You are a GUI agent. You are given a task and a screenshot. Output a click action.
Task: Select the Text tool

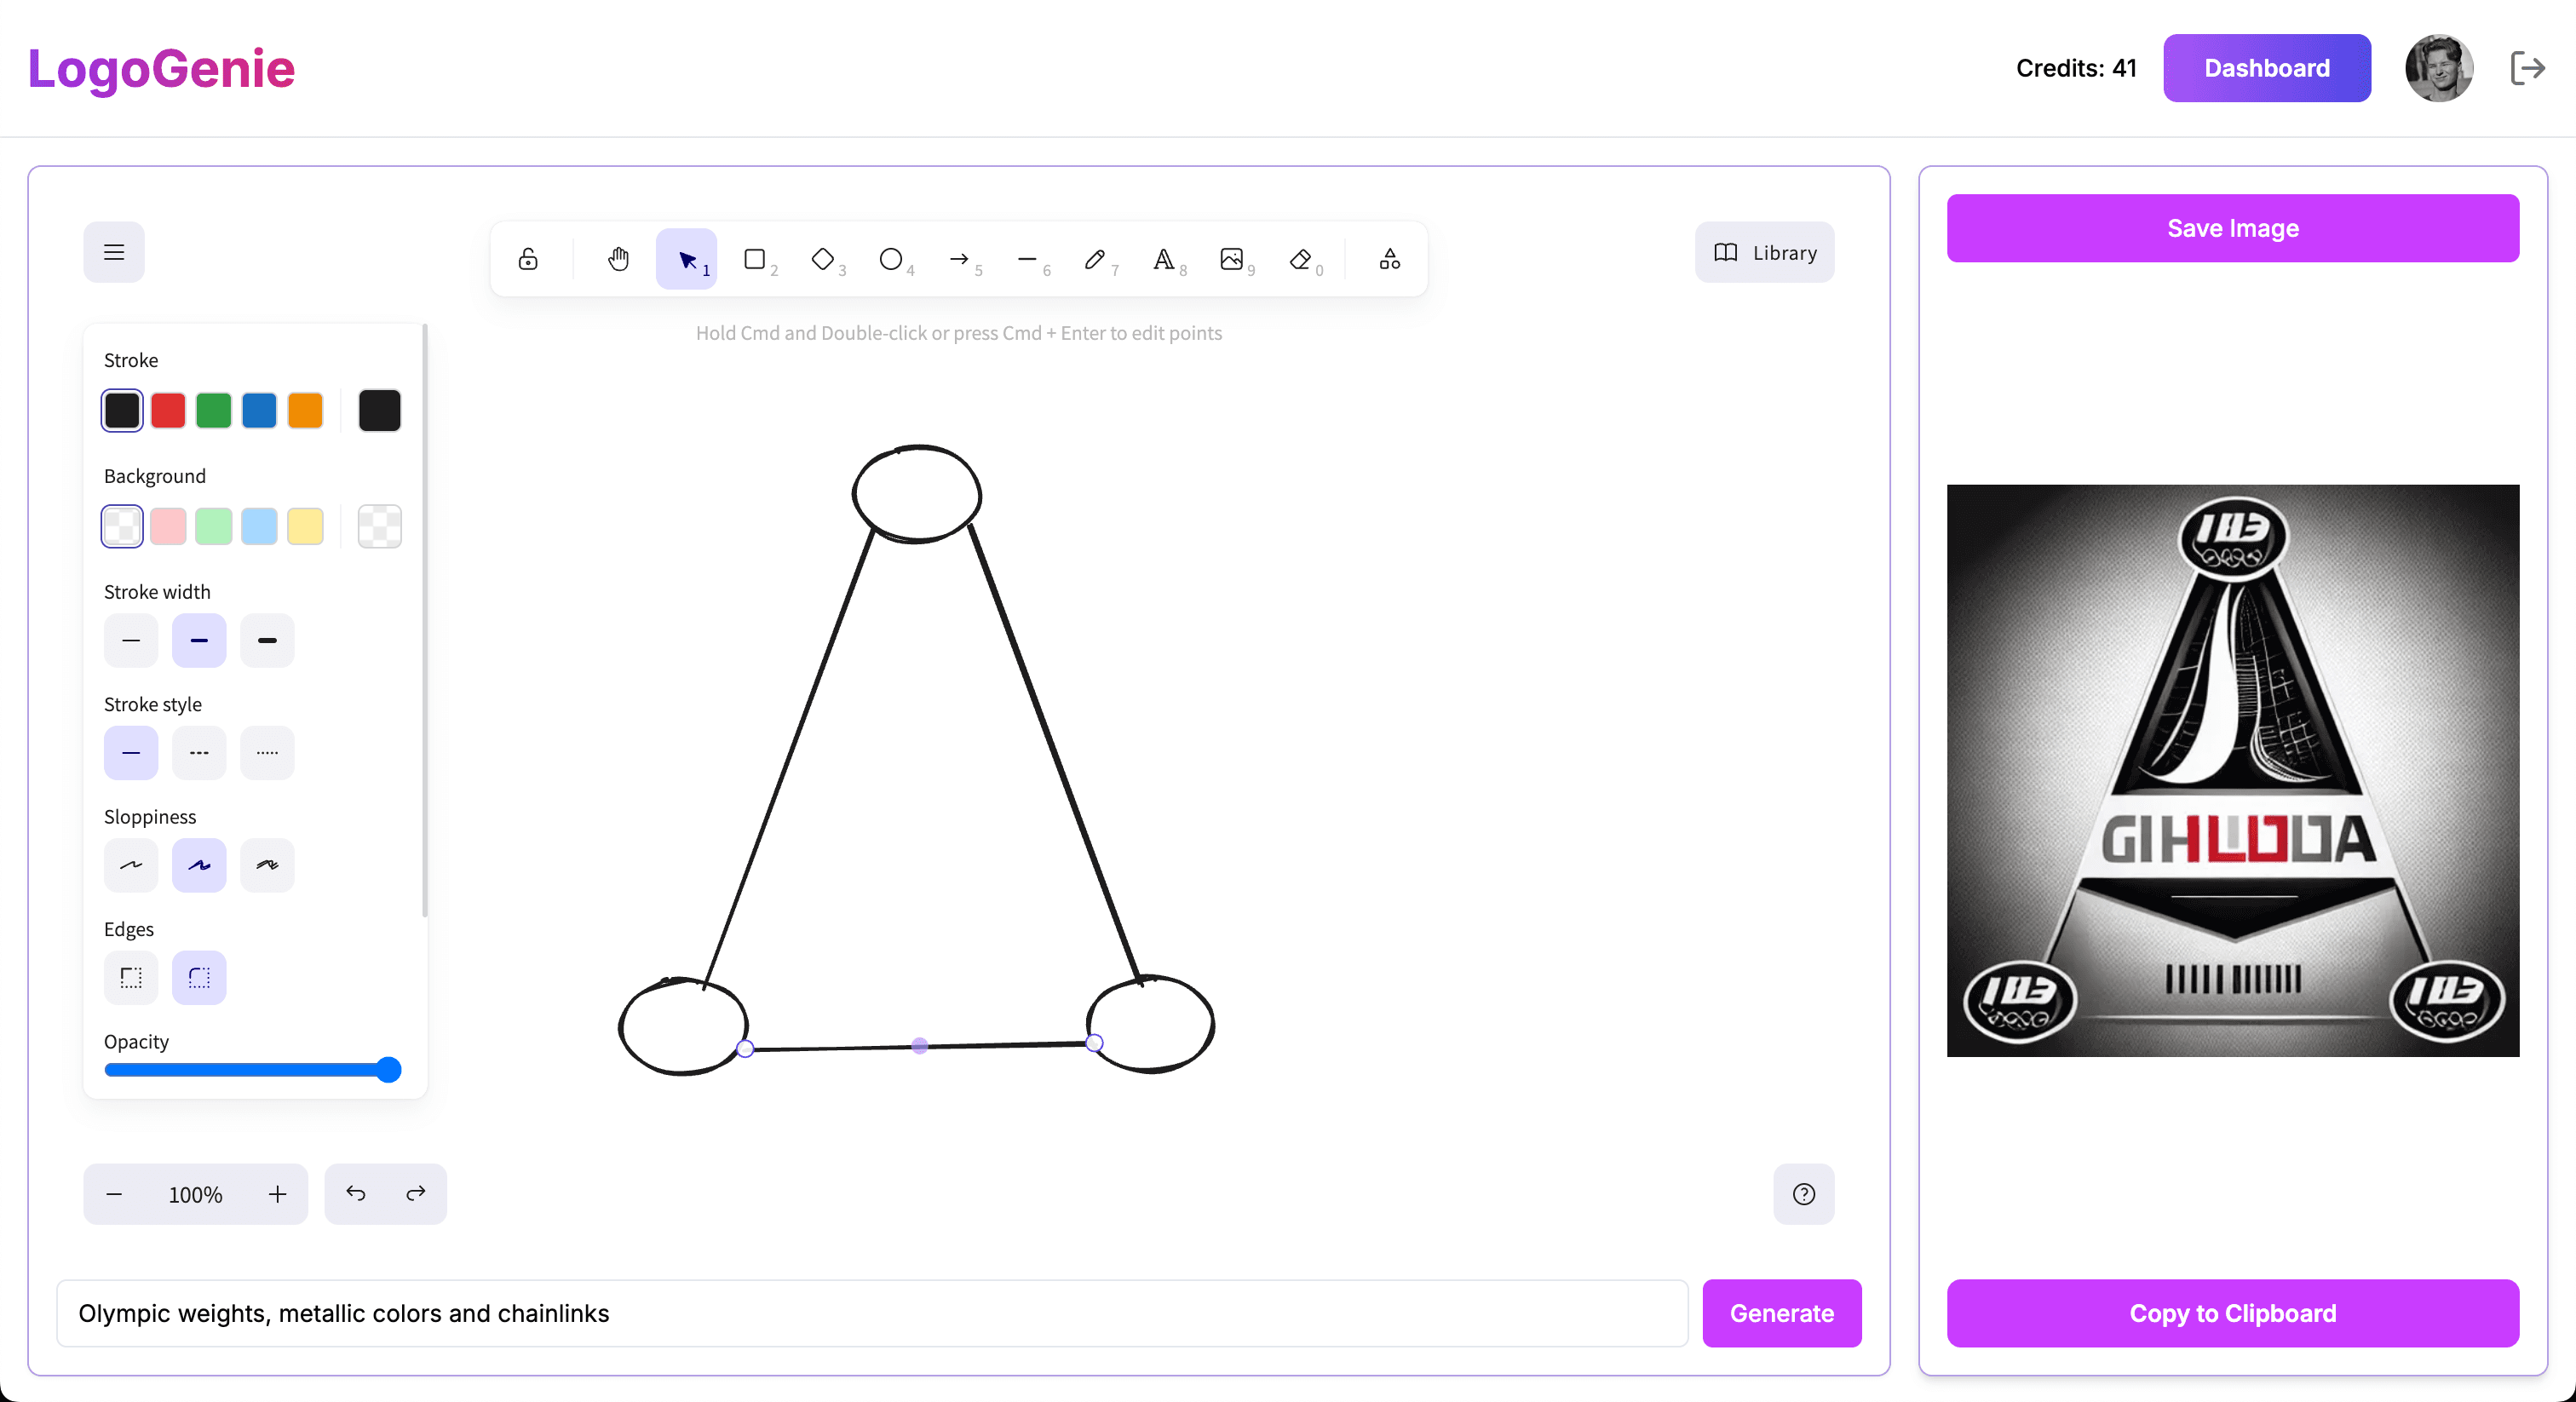point(1163,259)
